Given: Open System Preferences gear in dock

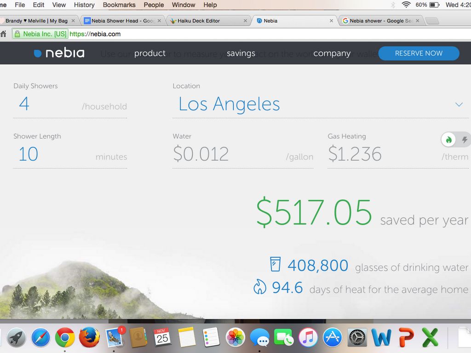Looking at the screenshot, I should coord(356,338).
